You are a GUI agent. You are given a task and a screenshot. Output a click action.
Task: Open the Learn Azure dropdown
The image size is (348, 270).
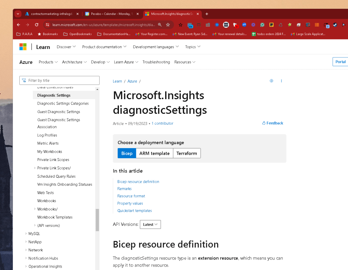(x=126, y=62)
